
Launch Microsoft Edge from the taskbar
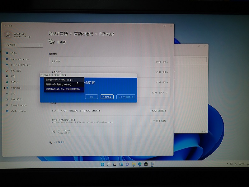[x=140, y=164]
